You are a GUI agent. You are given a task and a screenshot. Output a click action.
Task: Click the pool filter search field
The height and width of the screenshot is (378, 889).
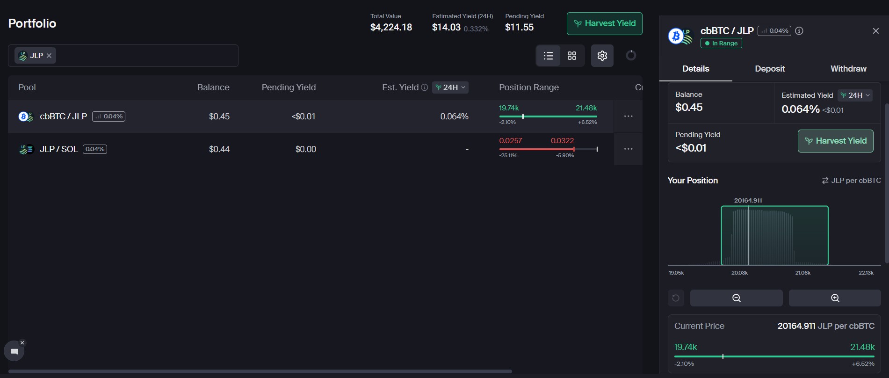point(145,56)
